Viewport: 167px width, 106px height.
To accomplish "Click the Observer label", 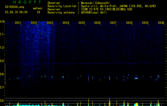I will click(x=54, y=3).
